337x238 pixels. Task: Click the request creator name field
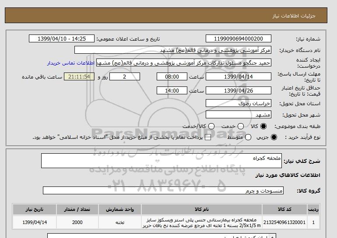click(x=184, y=63)
